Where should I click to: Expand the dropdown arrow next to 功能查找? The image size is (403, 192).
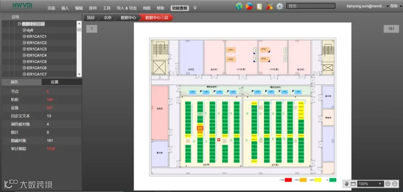pyautogui.click(x=195, y=8)
